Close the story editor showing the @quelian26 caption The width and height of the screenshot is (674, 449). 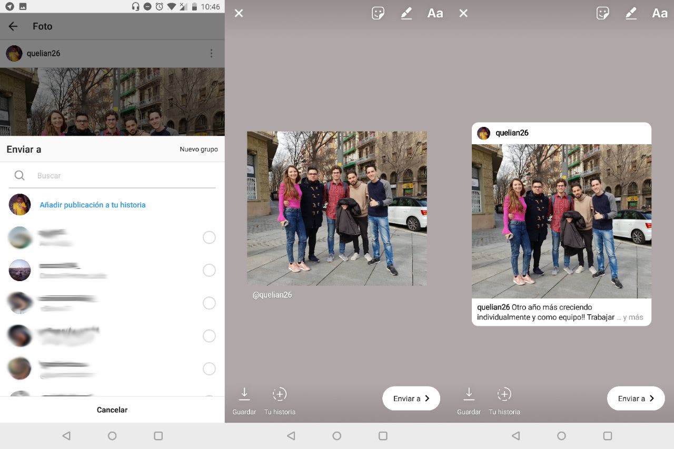pos(239,13)
